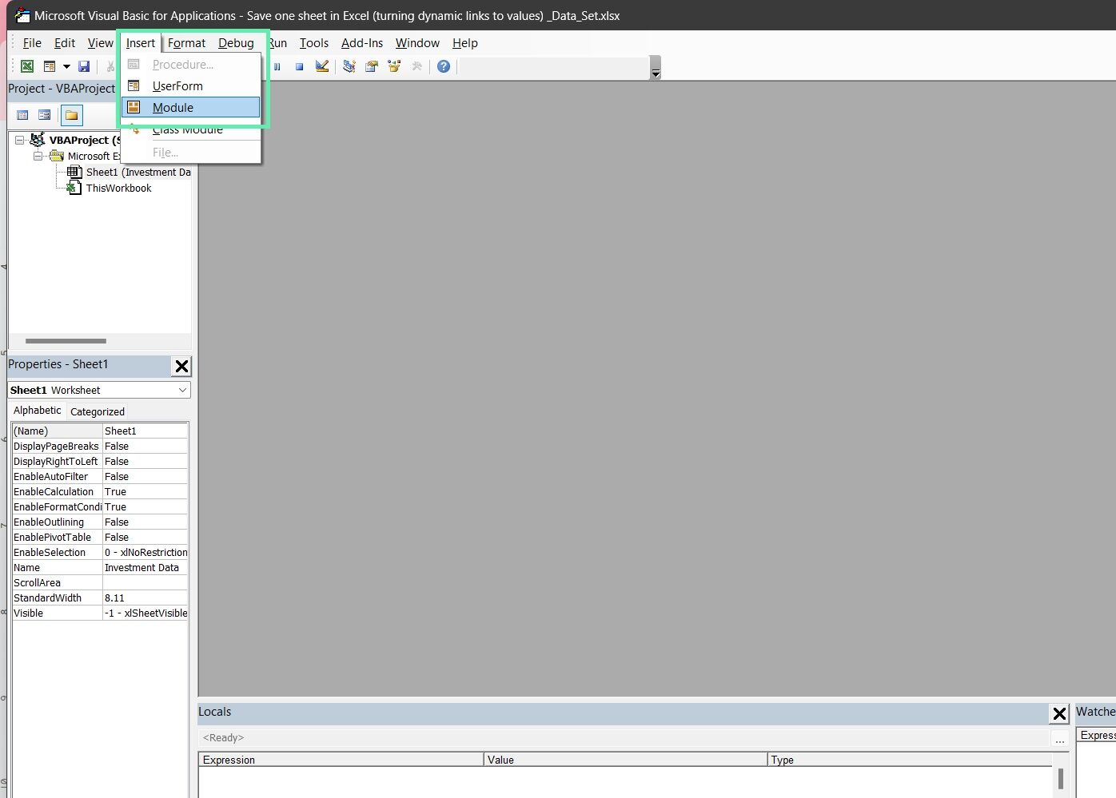Click the StandardWidth value 8.11

[x=145, y=598]
